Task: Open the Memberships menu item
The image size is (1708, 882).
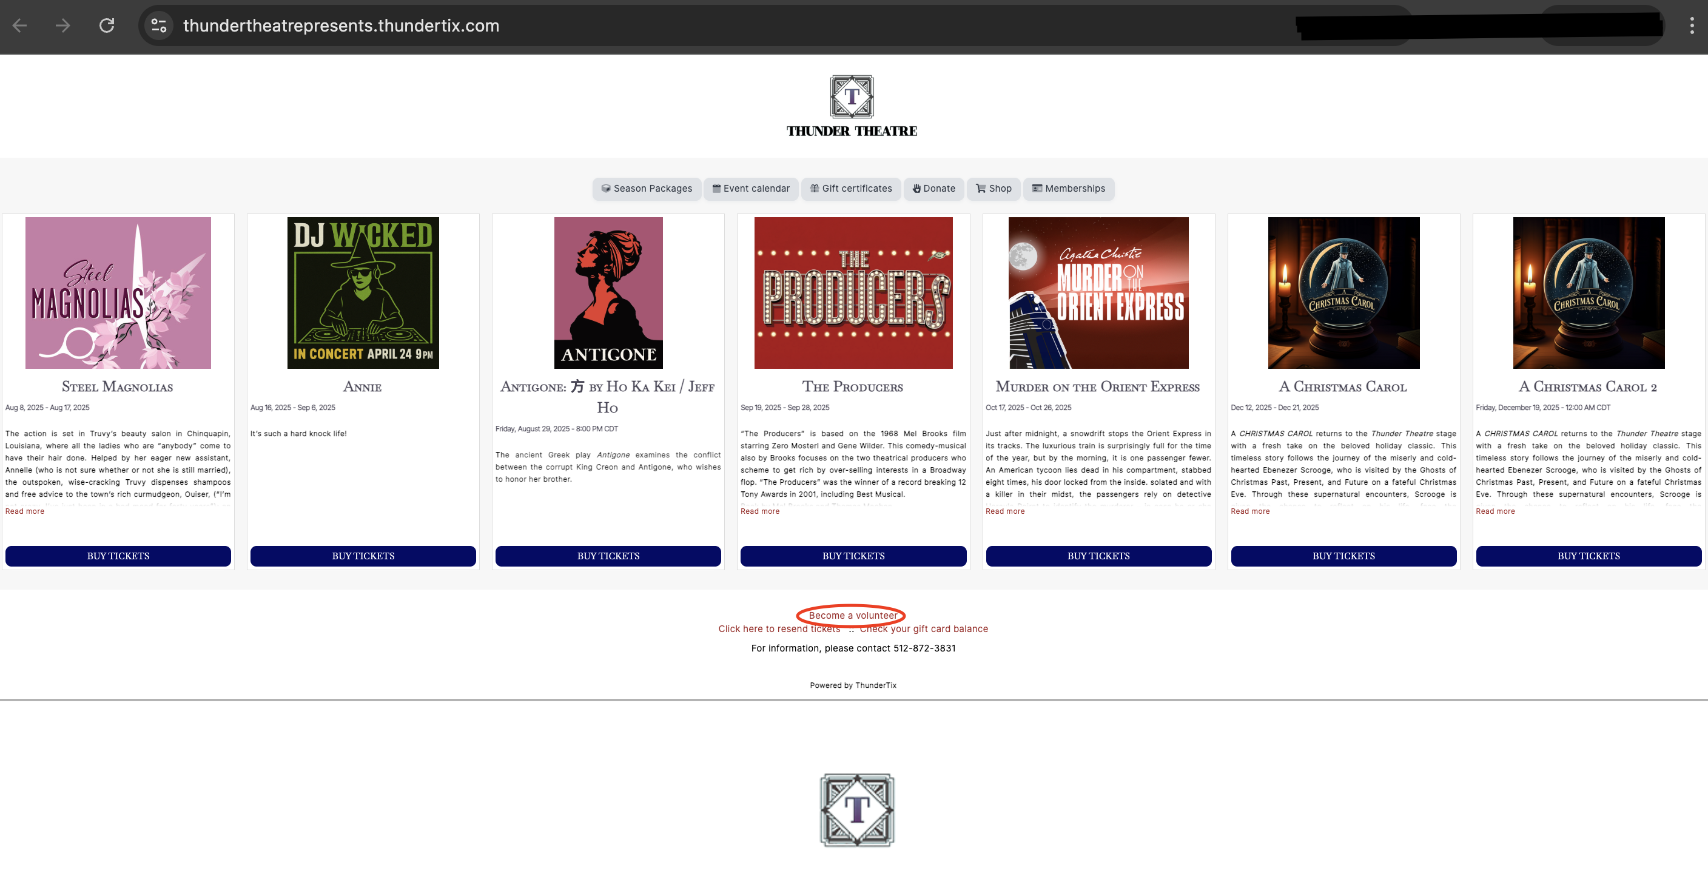Action: coord(1068,188)
